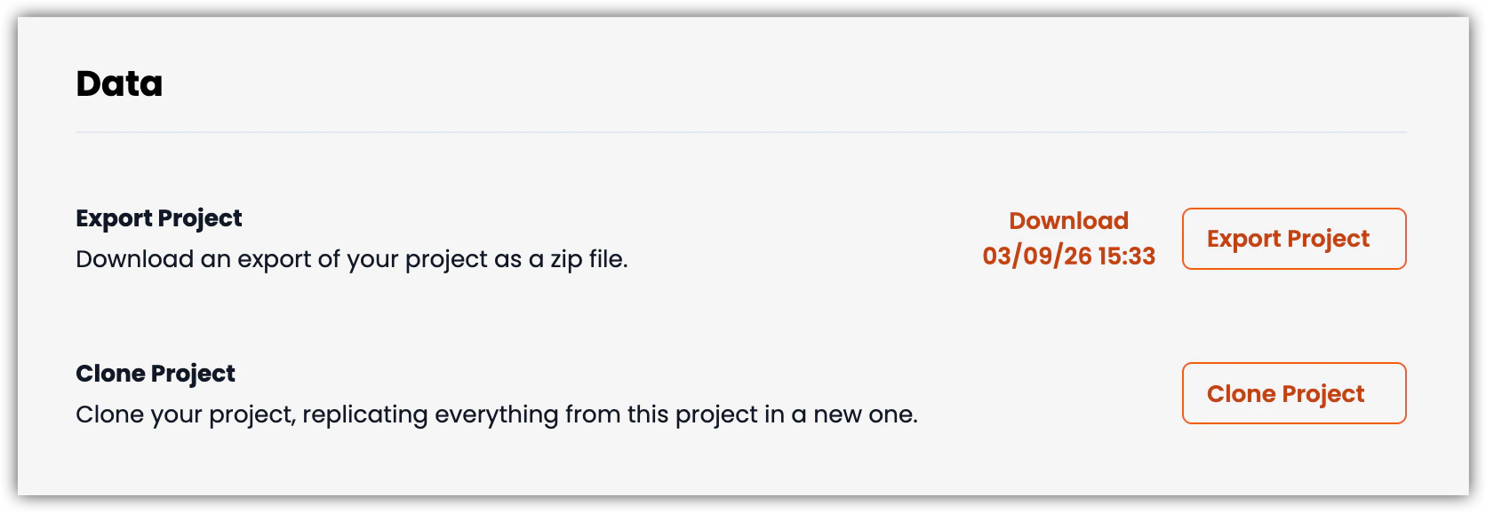
Task: Click the clone project description text
Action: tap(498, 414)
